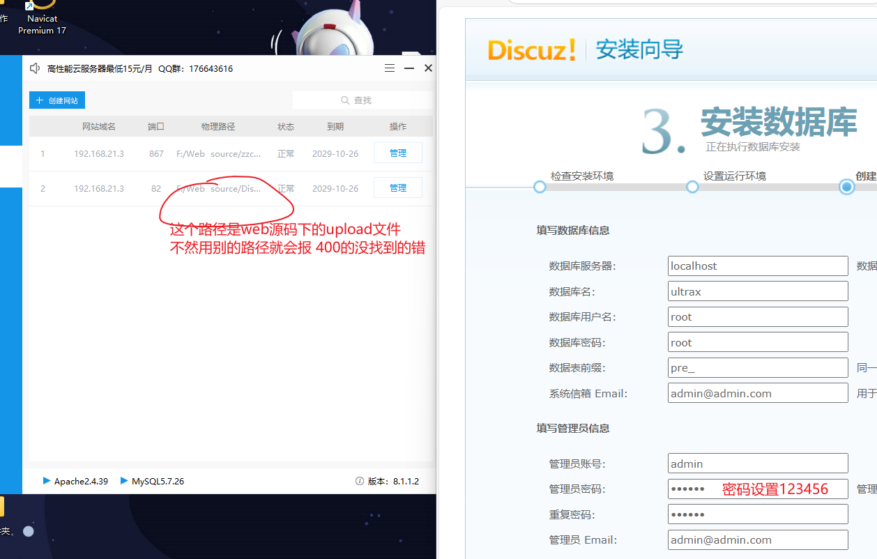Select the 物理路径 column header

tap(218, 127)
